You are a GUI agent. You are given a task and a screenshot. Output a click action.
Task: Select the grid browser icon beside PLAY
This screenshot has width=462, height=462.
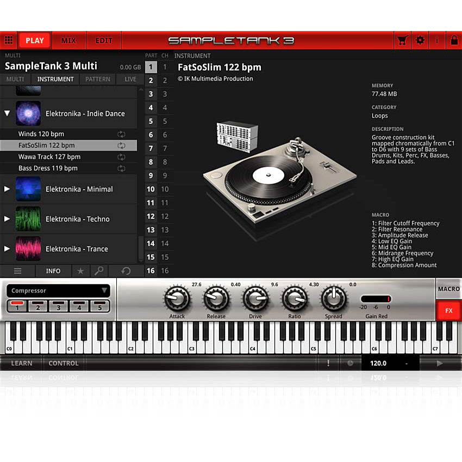click(9, 40)
